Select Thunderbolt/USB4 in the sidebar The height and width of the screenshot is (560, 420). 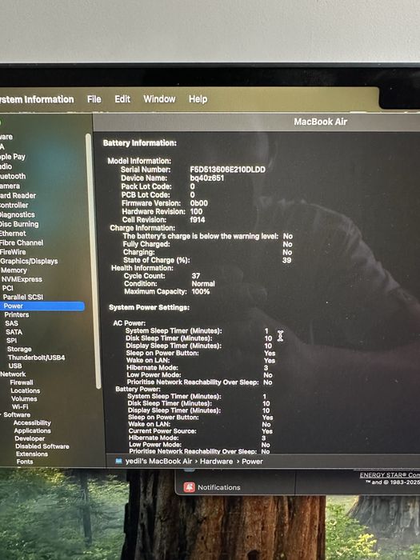(37, 358)
